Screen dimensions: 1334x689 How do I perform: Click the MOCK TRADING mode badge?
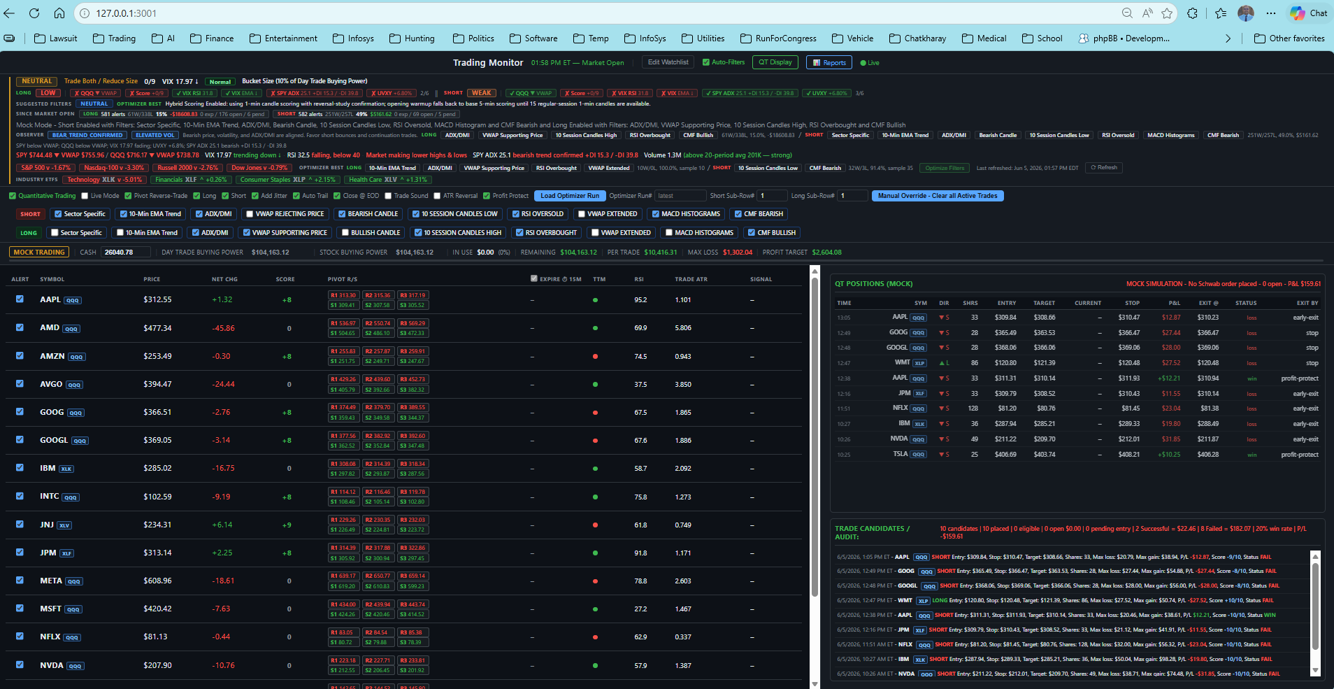coord(39,253)
